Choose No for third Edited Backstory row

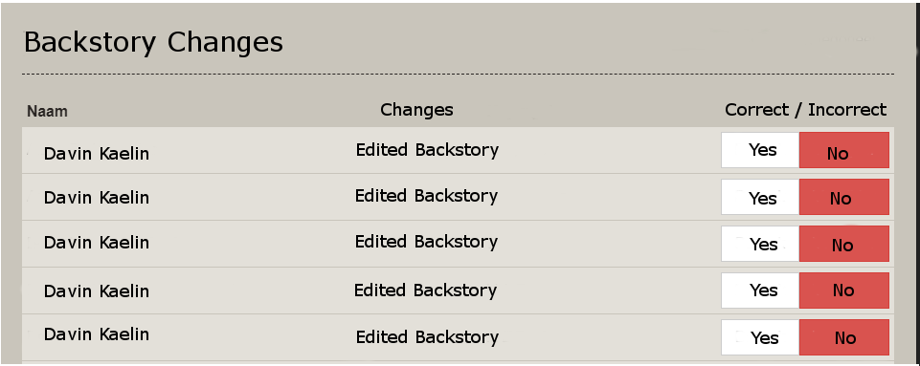pyautogui.click(x=844, y=244)
